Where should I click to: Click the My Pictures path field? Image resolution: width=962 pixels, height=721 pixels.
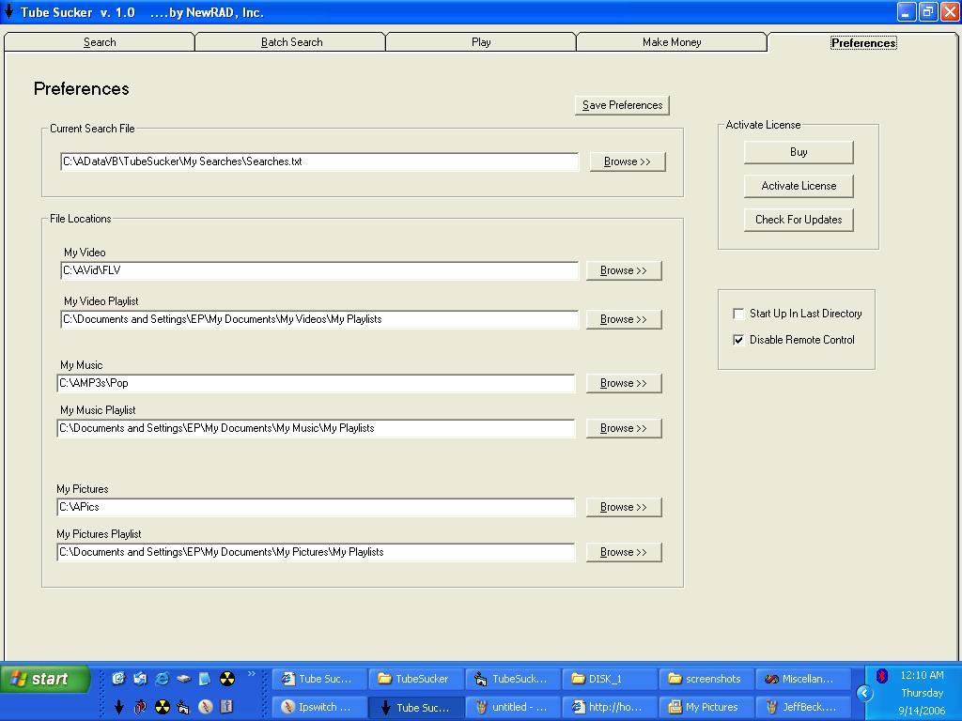point(316,507)
